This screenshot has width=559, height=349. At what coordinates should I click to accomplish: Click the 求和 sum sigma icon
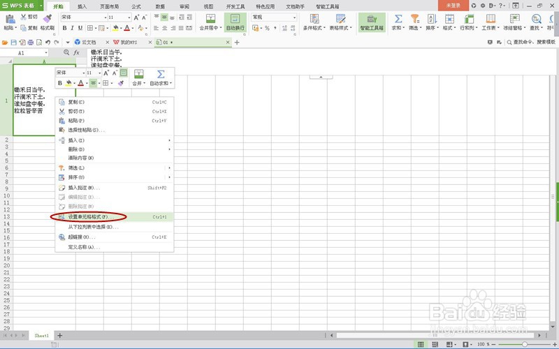(x=398, y=19)
